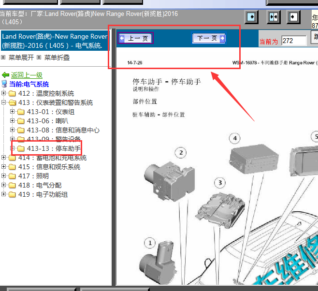Open the 417：照明 folder

pos(33,176)
